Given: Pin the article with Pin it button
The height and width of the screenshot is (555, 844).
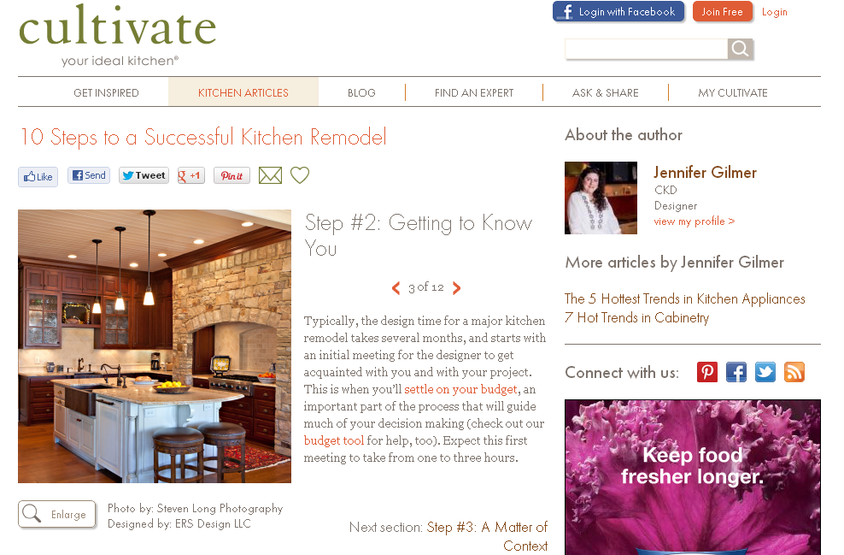Looking at the screenshot, I should [232, 175].
